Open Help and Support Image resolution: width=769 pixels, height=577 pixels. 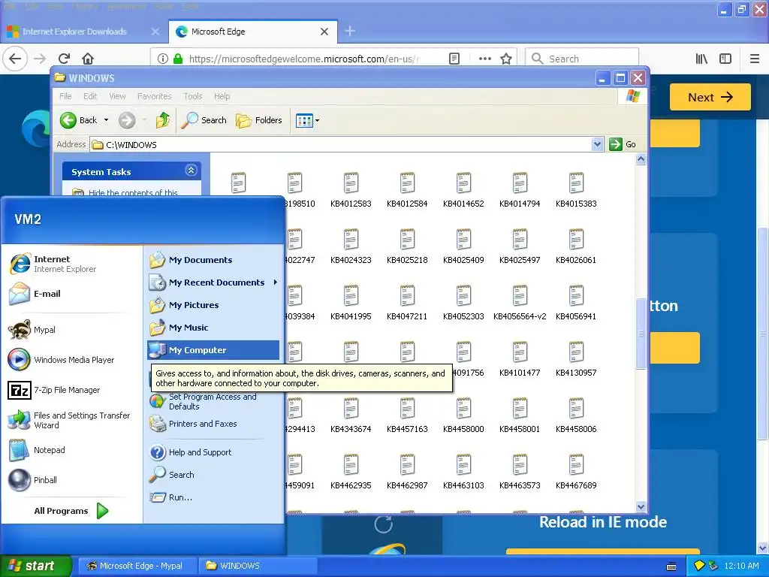pos(190,452)
